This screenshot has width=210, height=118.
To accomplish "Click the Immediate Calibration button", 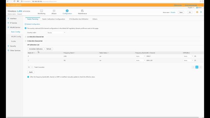I will (36, 49).
